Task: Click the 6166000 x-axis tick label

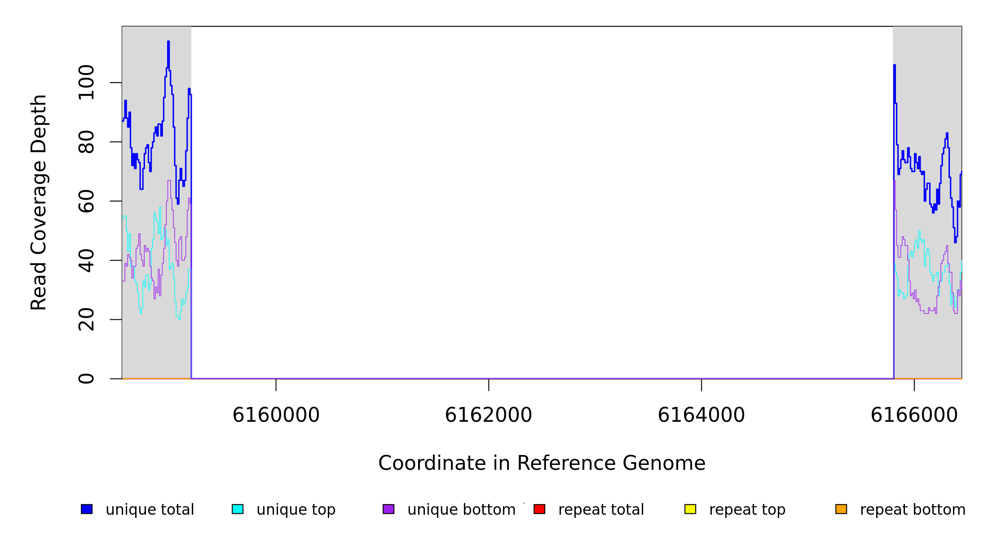Action: click(914, 415)
